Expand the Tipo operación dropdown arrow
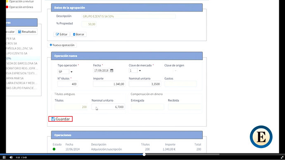The image size is (285, 160). (71, 72)
